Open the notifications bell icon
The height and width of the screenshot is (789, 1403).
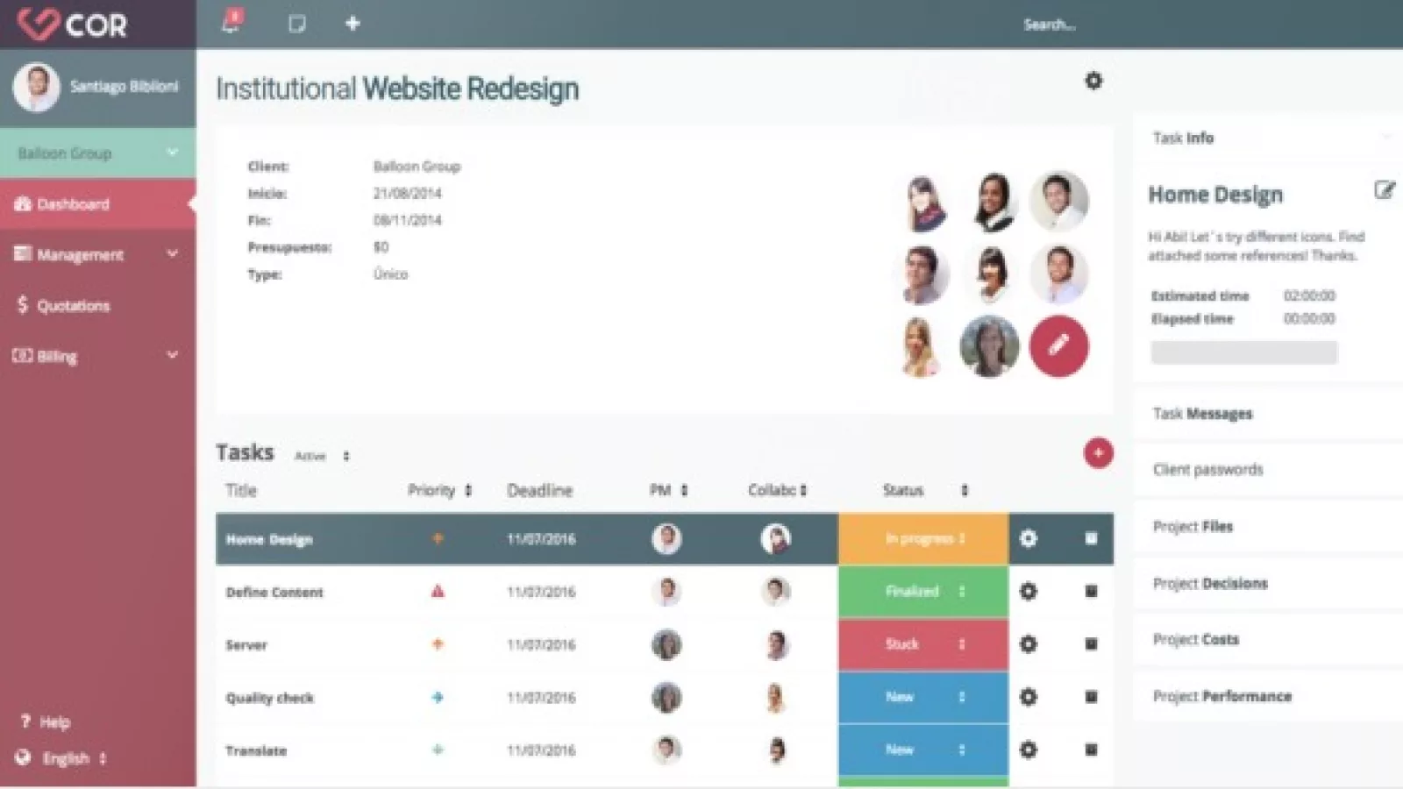(231, 23)
